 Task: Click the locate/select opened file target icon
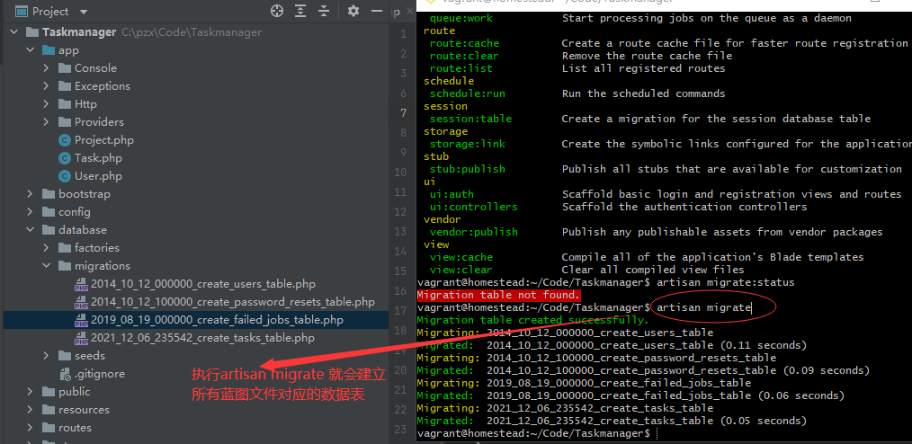click(277, 11)
